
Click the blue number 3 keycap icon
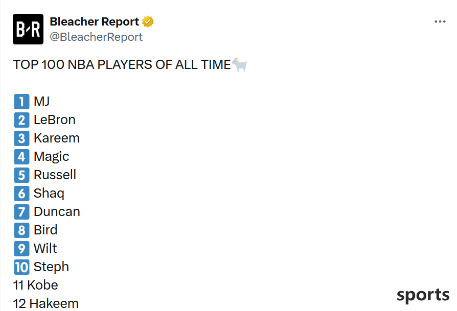pyautogui.click(x=21, y=138)
